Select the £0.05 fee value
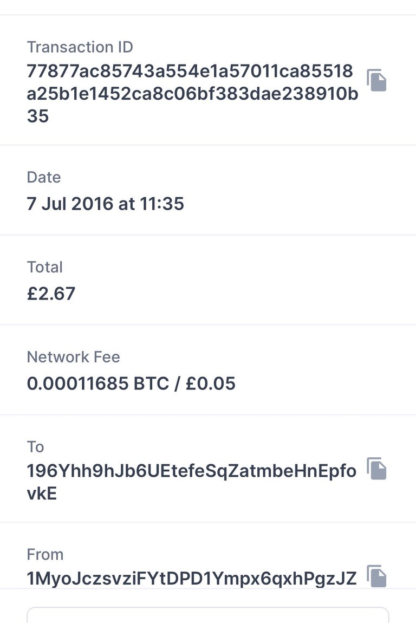Image resolution: width=416 pixels, height=623 pixels. 211,384
